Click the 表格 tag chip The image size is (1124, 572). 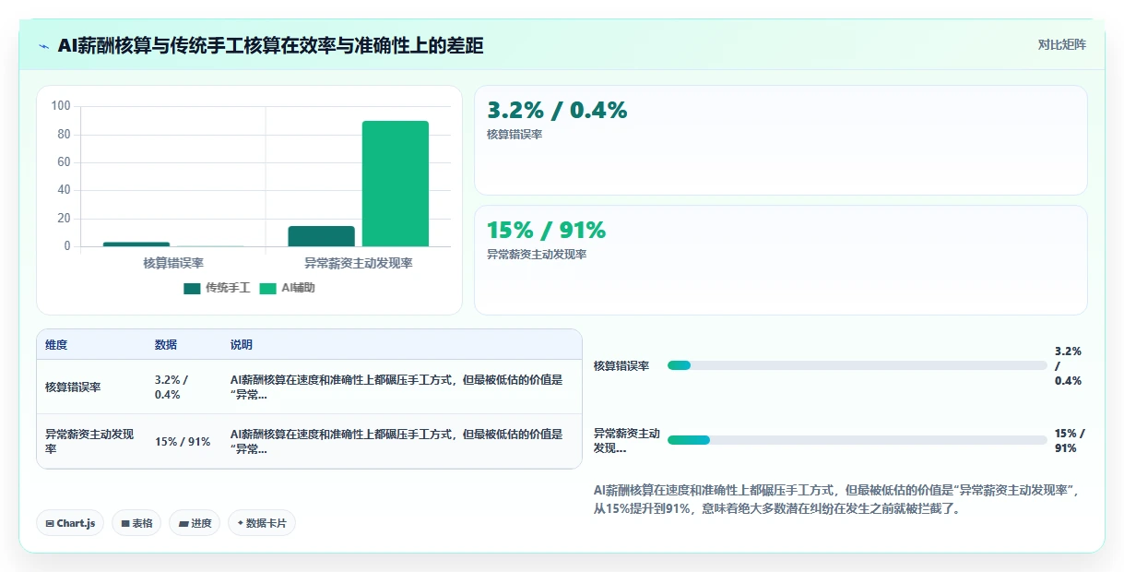tap(136, 523)
